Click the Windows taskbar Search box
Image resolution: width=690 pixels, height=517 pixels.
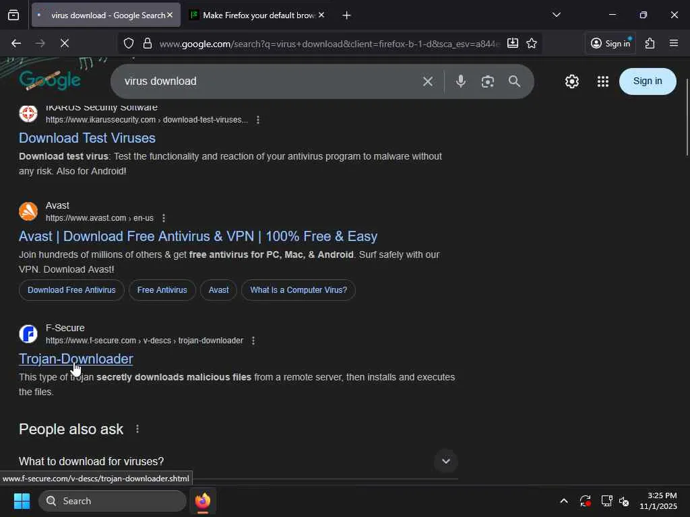coord(113,501)
